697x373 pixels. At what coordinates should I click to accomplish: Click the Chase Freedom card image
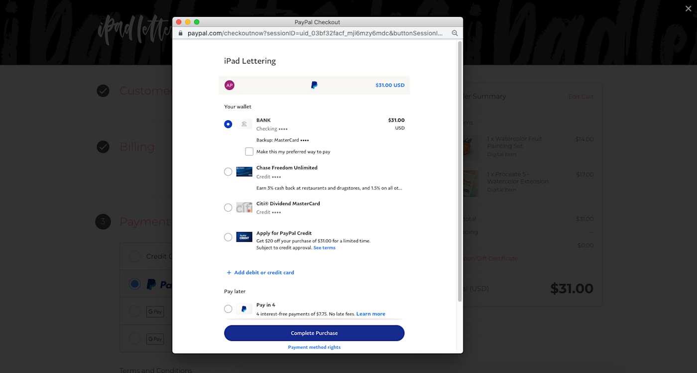click(244, 172)
